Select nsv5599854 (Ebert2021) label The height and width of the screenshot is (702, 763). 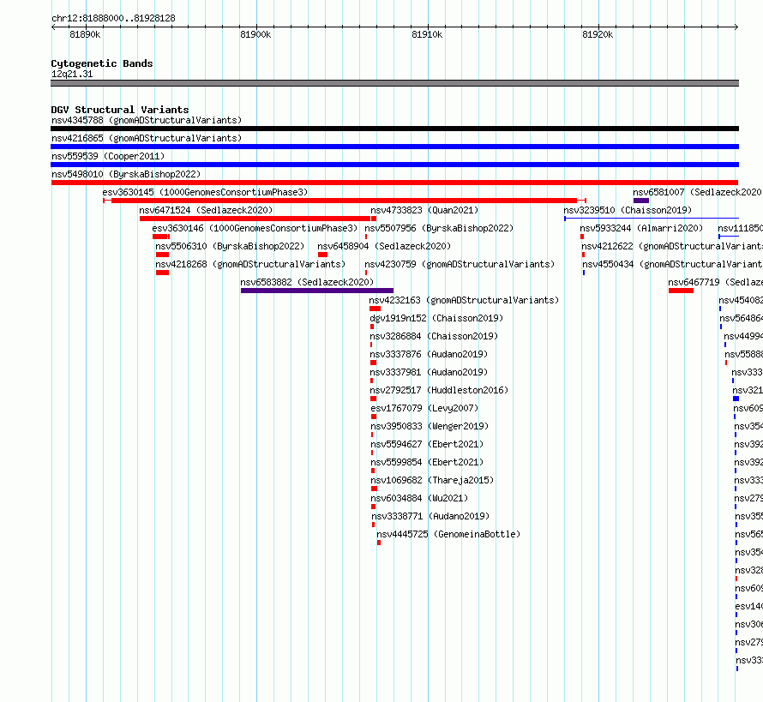point(427,462)
